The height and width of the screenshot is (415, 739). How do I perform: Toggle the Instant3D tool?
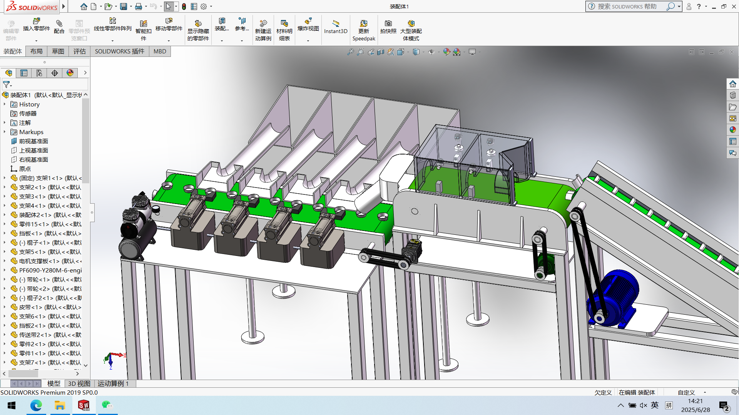(x=336, y=27)
